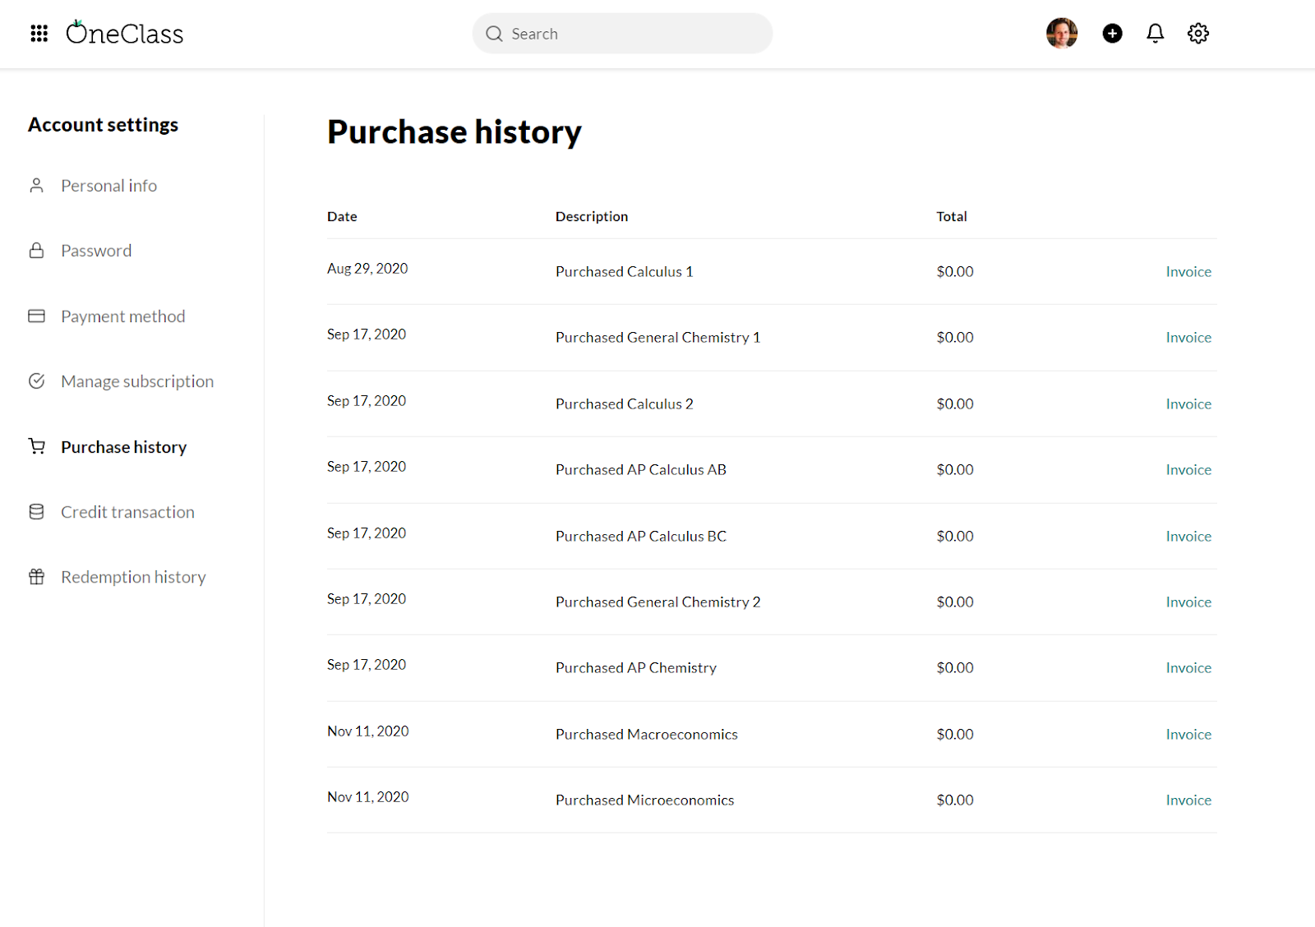The image size is (1315, 927).
Task: Open Invoice for Purchased AP Calculus BC
Action: pyautogui.click(x=1188, y=537)
